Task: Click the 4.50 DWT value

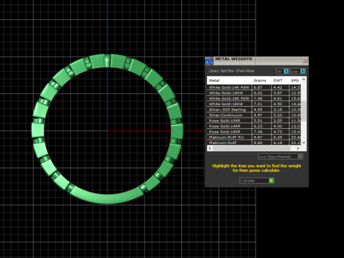Action: 278,104
